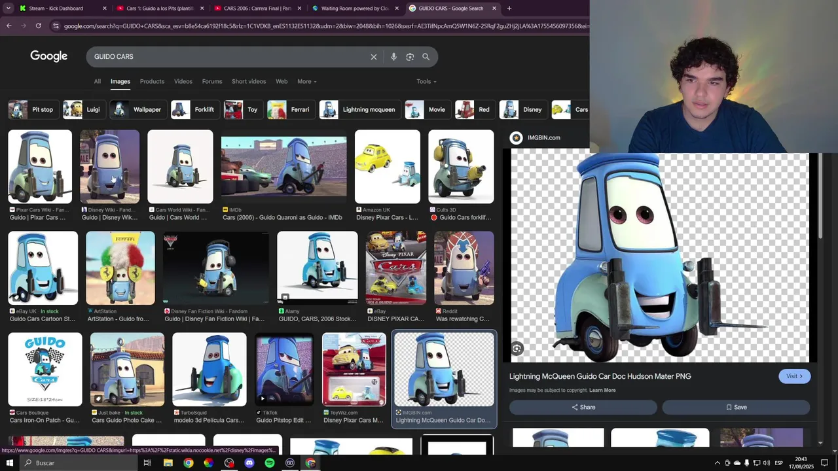Click in the GUIDO CARS search field
This screenshot has width=838, height=471.
pyautogui.click(x=229, y=57)
